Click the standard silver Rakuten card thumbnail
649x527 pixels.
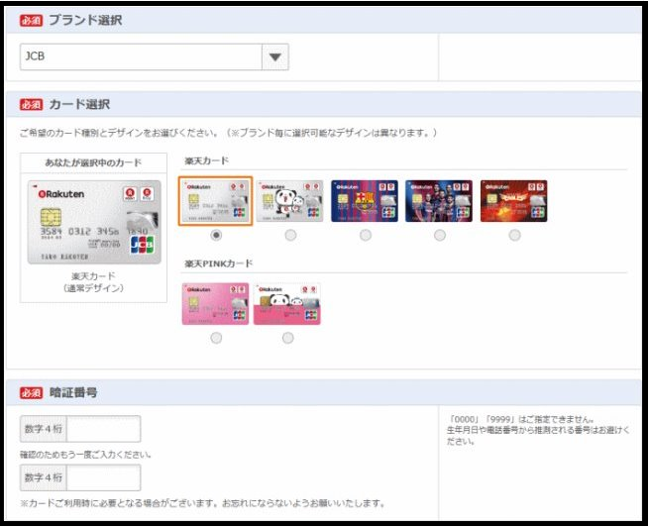pyautogui.click(x=215, y=201)
